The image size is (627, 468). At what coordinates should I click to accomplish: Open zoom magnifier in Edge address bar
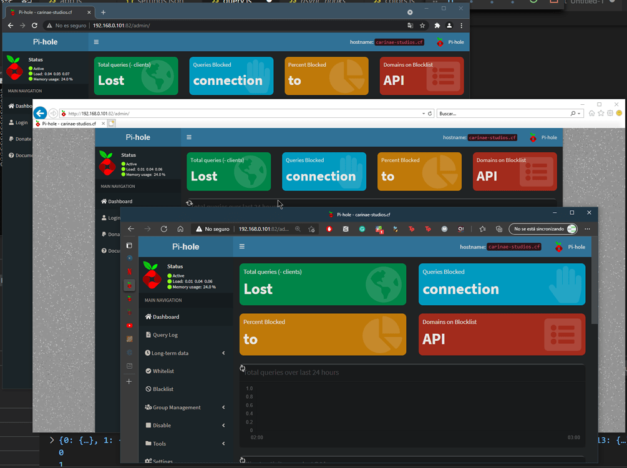tap(298, 229)
